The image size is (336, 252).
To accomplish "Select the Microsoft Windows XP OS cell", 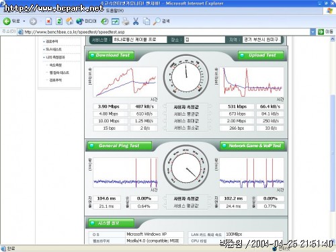I will 154,235.
